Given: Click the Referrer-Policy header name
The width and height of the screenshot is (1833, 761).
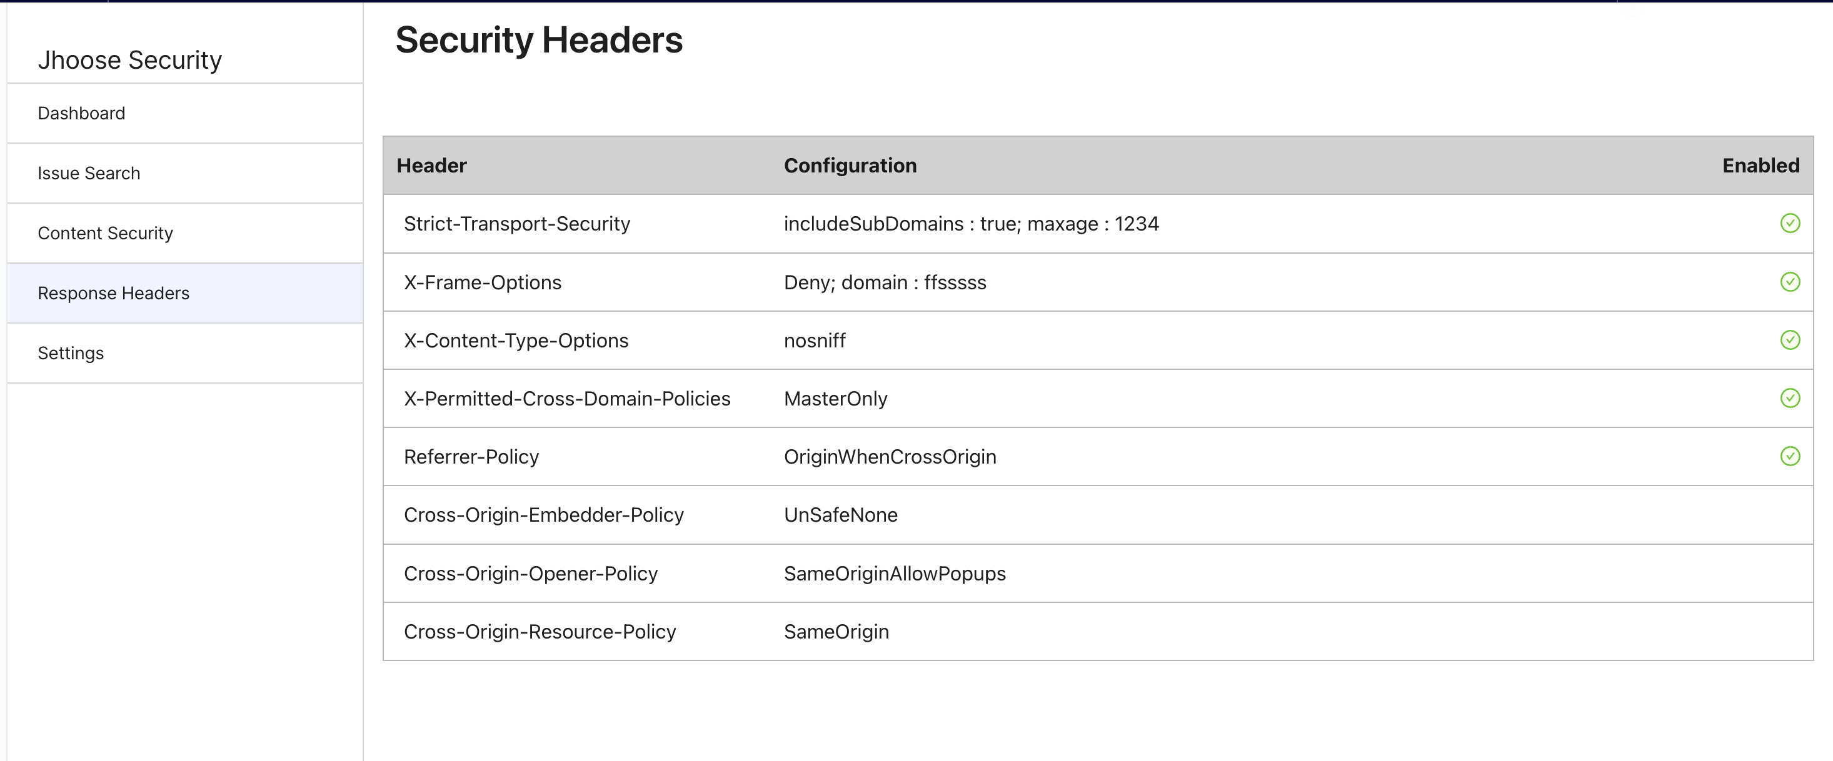Looking at the screenshot, I should click(x=471, y=457).
